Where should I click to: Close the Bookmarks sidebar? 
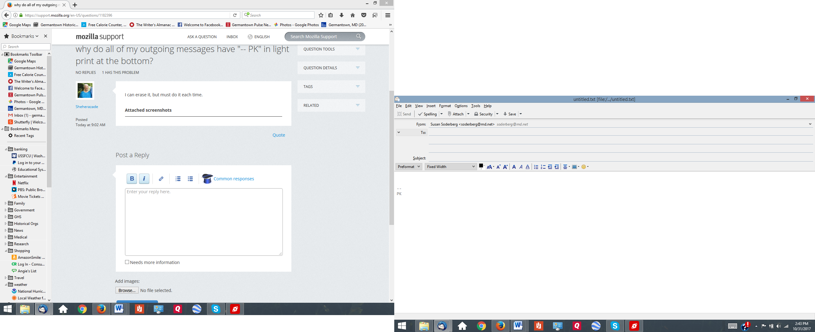tap(46, 36)
